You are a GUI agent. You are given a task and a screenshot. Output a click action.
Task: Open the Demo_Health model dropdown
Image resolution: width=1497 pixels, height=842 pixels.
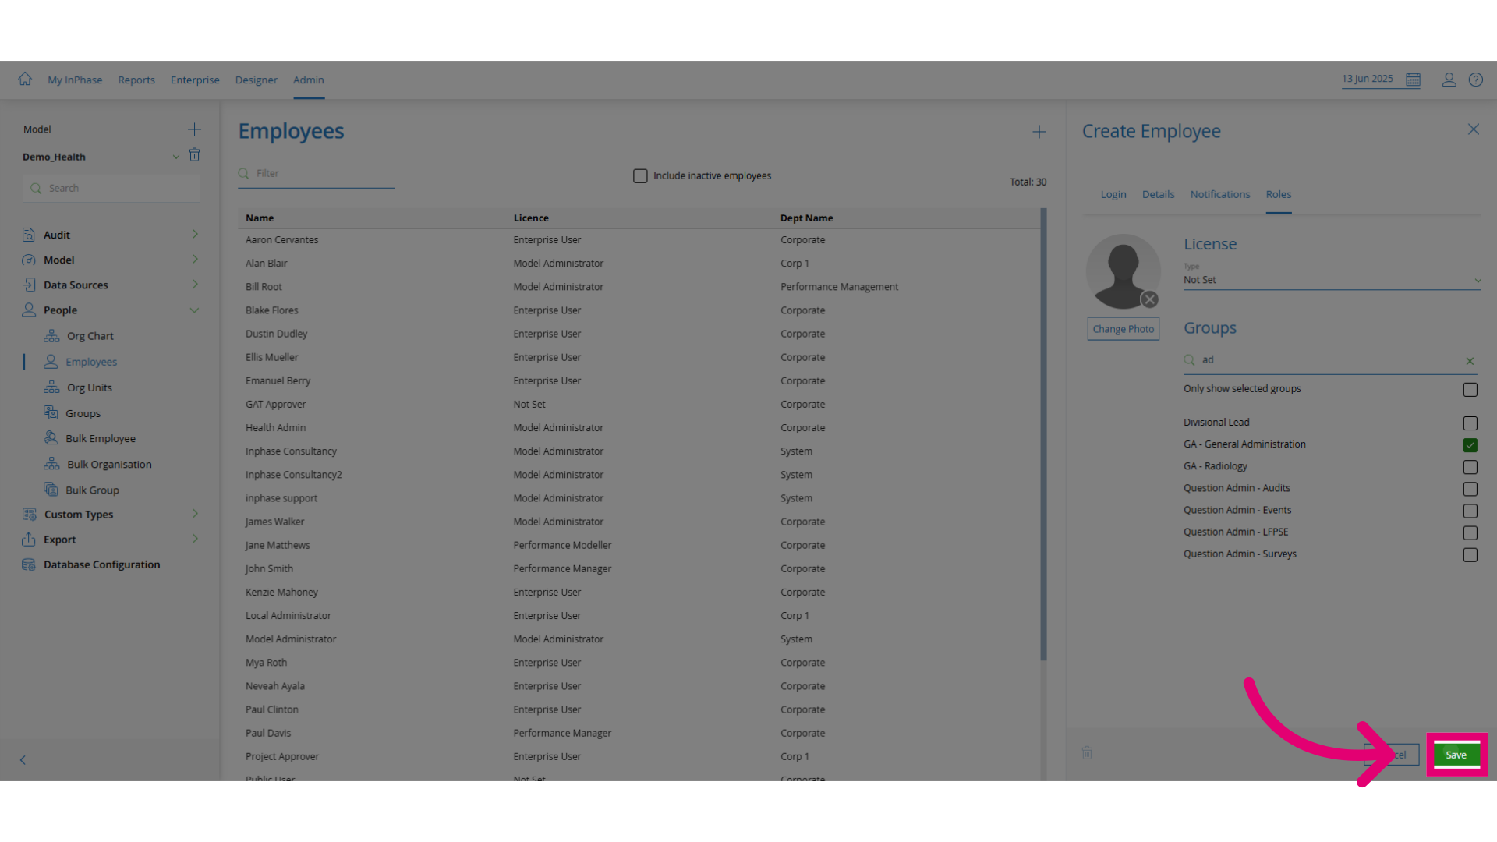pos(176,157)
